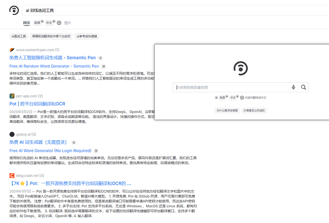Select the '为什么霰凉会感冒' suggestion in the popup
329x223 pixels.
pos(227,111)
